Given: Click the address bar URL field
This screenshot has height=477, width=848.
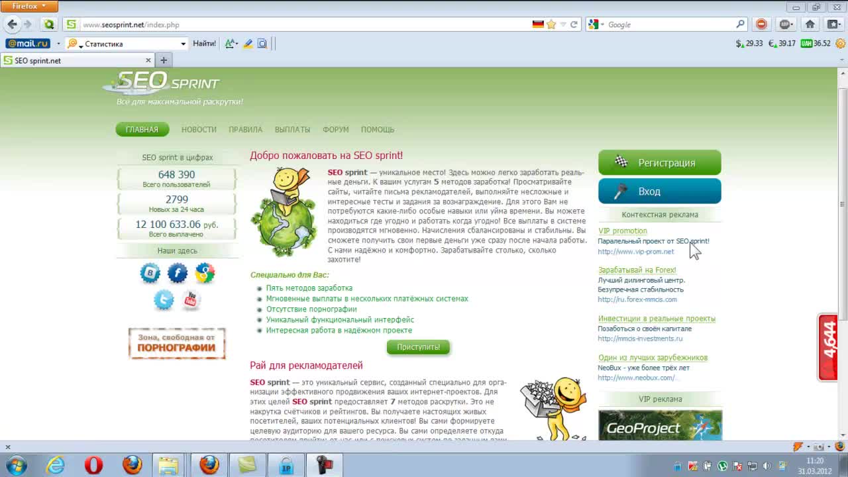Looking at the screenshot, I should click(x=305, y=25).
